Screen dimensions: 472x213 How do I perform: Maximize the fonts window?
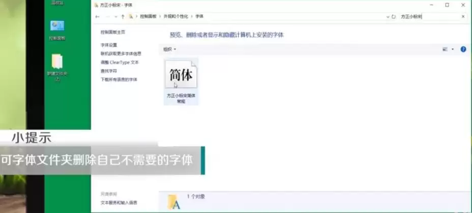click(447, 5)
